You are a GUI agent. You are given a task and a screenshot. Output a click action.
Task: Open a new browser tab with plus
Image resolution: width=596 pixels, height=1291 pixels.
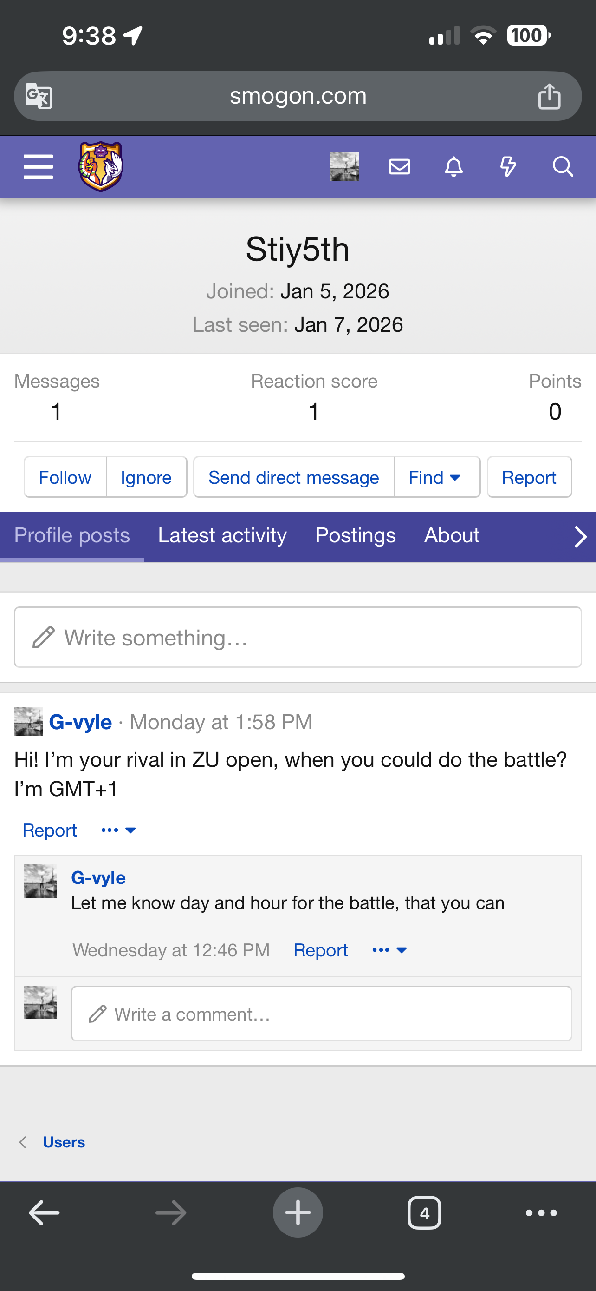(298, 1213)
